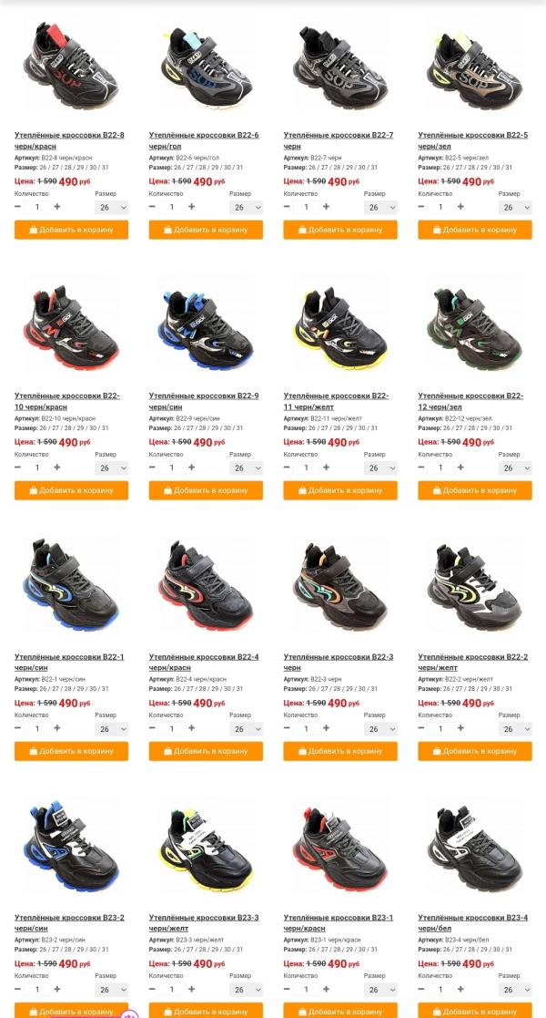The width and height of the screenshot is (546, 1018).
Task: Click plus icon for B22-12 черн/зел sneakers
Action: [460, 468]
